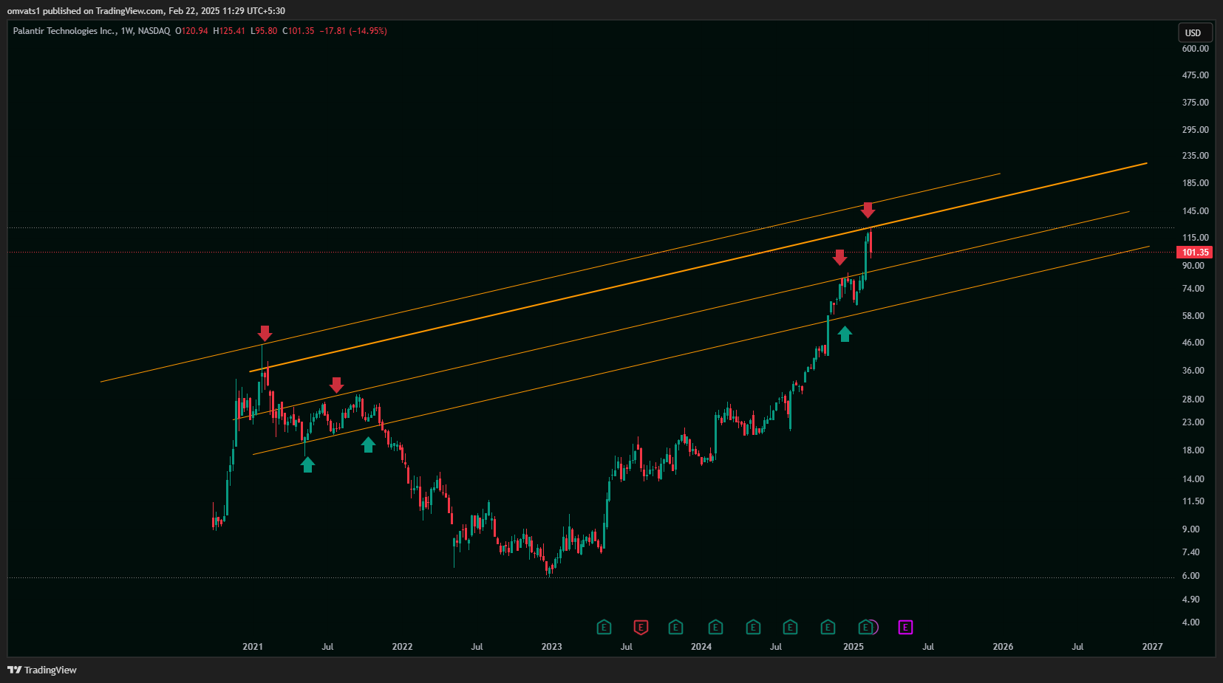
Task: Click the Jul label between 2021 and 2022
Action: point(327,647)
